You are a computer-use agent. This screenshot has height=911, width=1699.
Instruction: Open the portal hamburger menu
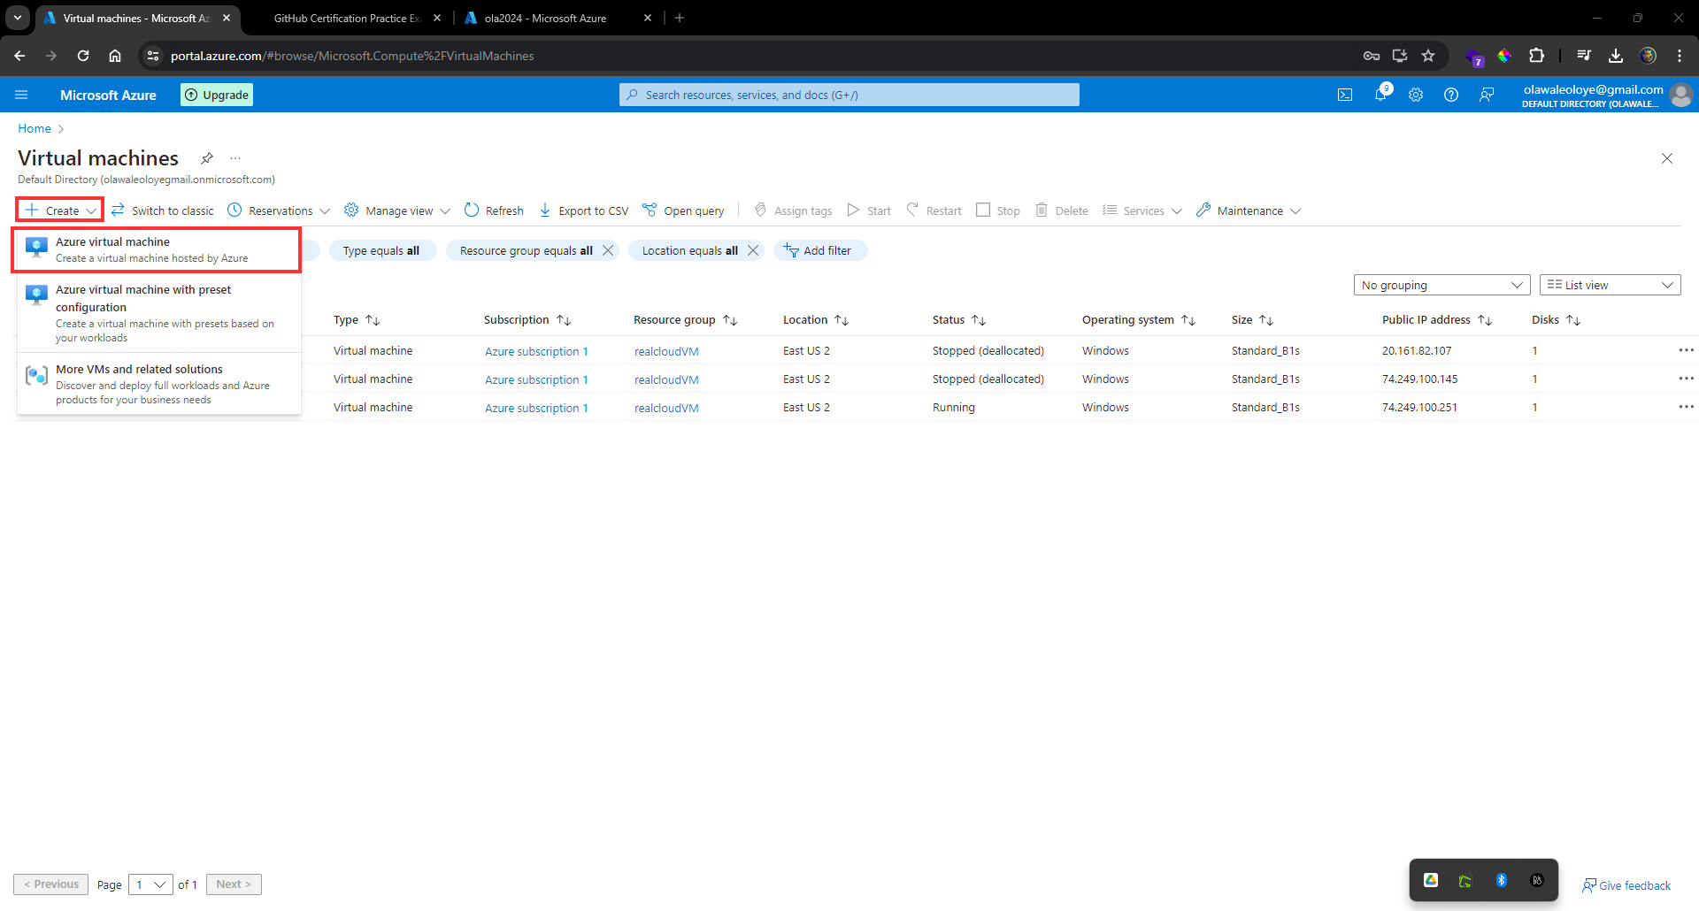coord(21,95)
